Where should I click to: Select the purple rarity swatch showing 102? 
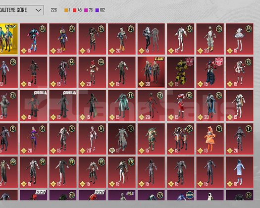coord(97,10)
